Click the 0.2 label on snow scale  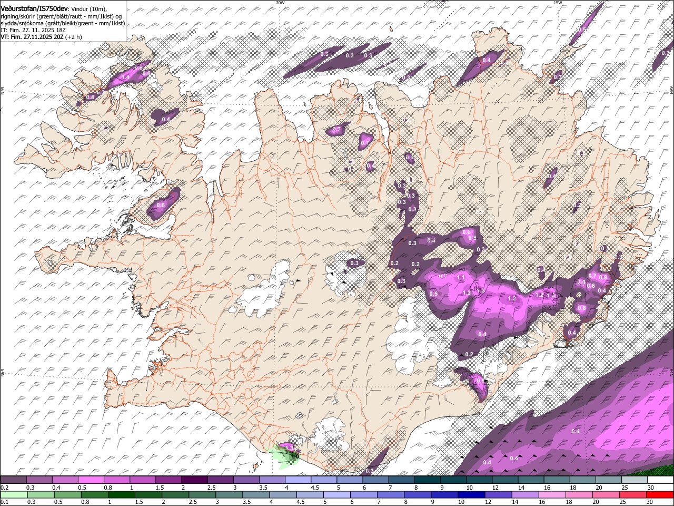[x=5, y=488]
